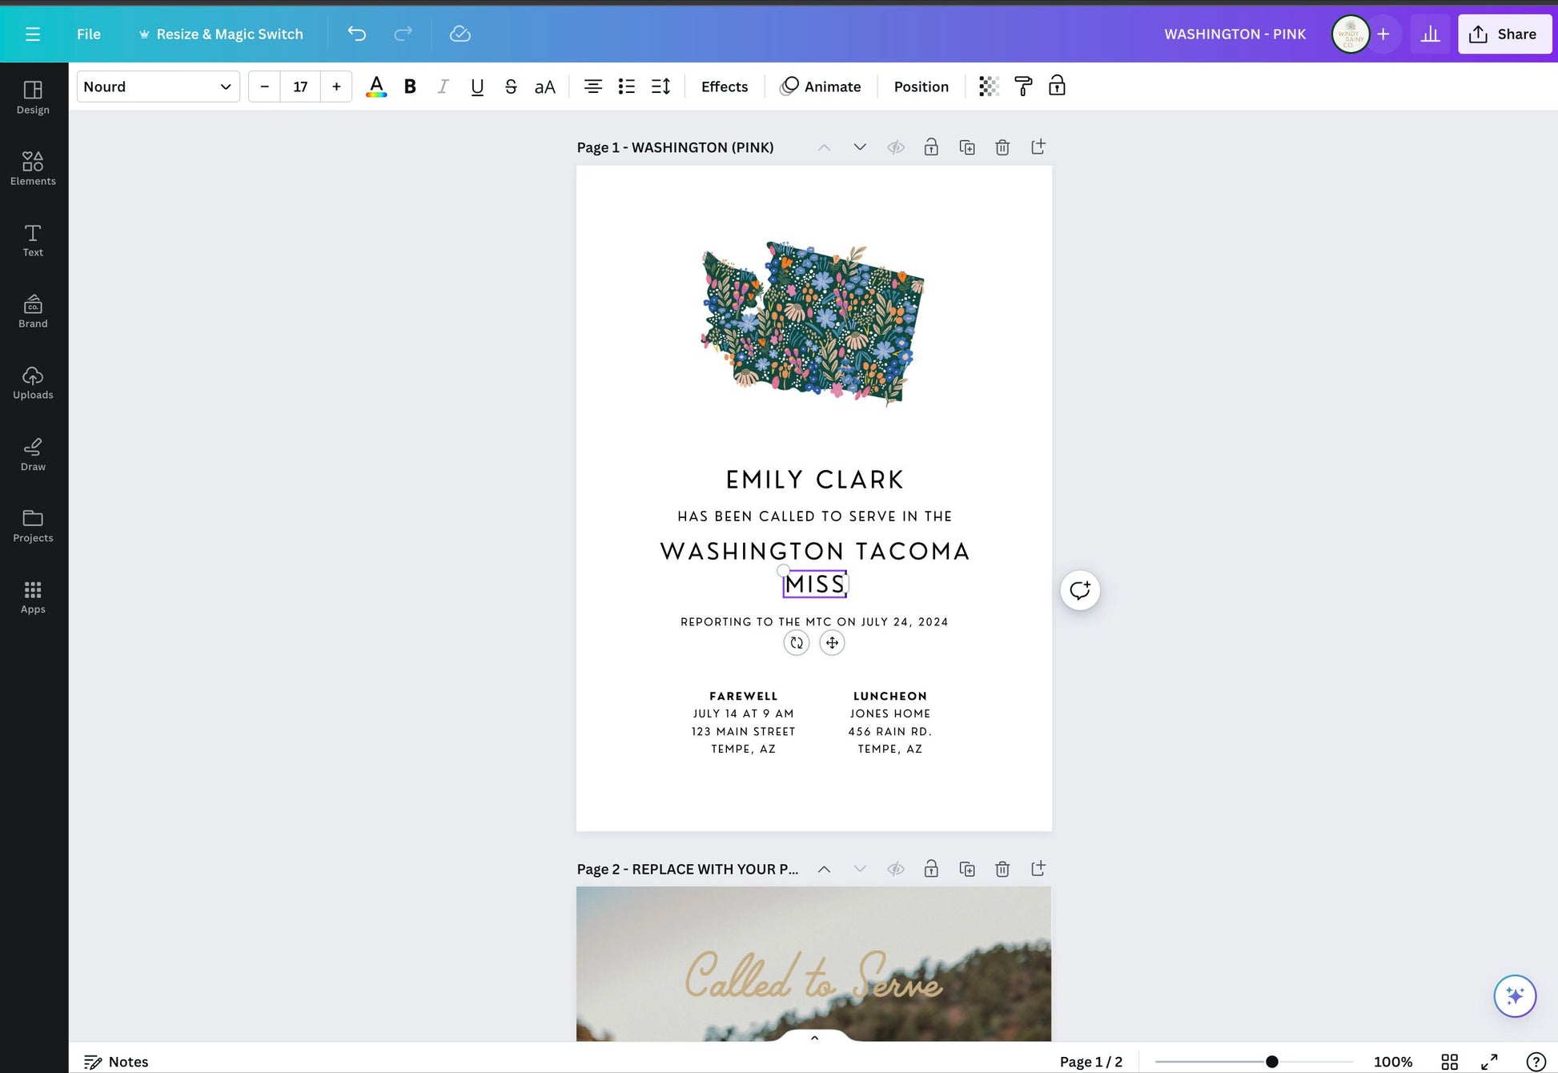Open text Effects options

click(x=724, y=86)
